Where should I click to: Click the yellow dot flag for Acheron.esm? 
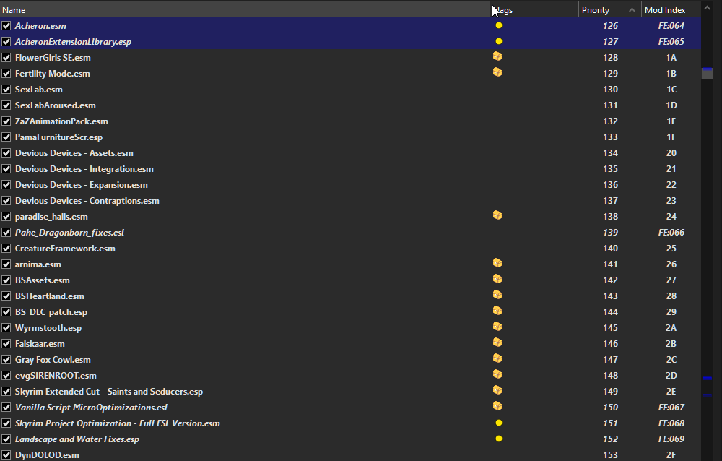(499, 25)
